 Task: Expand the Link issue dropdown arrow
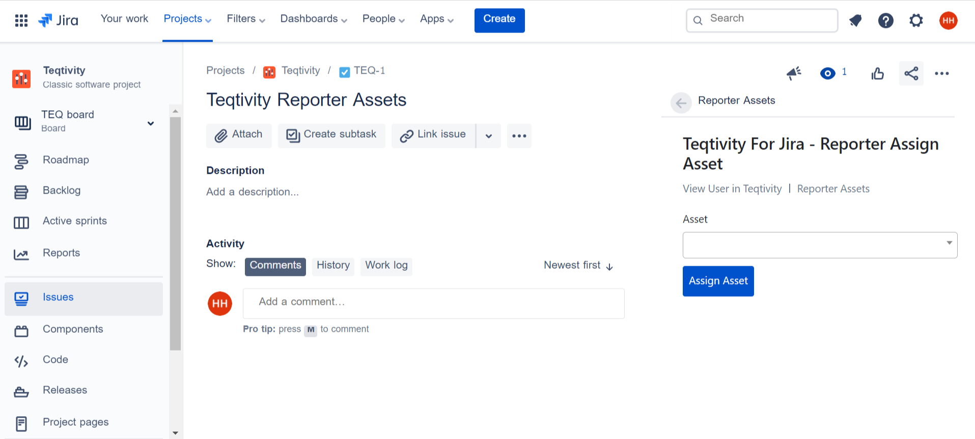489,136
